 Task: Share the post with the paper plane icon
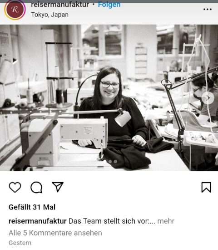[58, 187]
